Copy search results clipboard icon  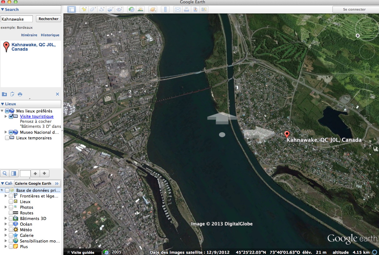(12, 94)
